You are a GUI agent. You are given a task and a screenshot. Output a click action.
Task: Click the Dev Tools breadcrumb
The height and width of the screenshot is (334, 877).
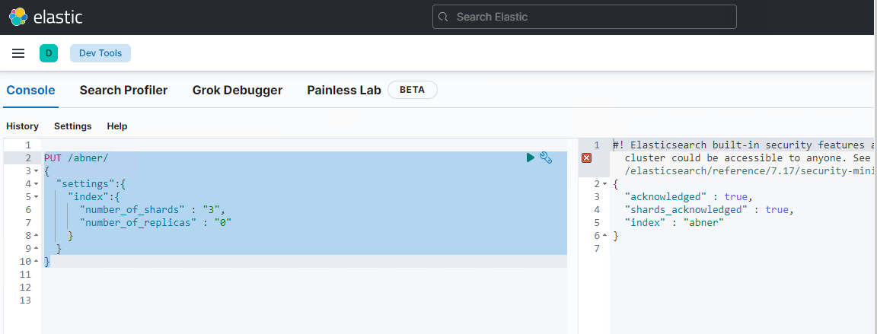click(100, 53)
